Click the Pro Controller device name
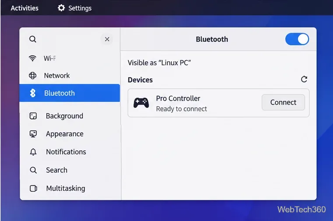Viewport: 333px width, 221px height. (x=178, y=98)
